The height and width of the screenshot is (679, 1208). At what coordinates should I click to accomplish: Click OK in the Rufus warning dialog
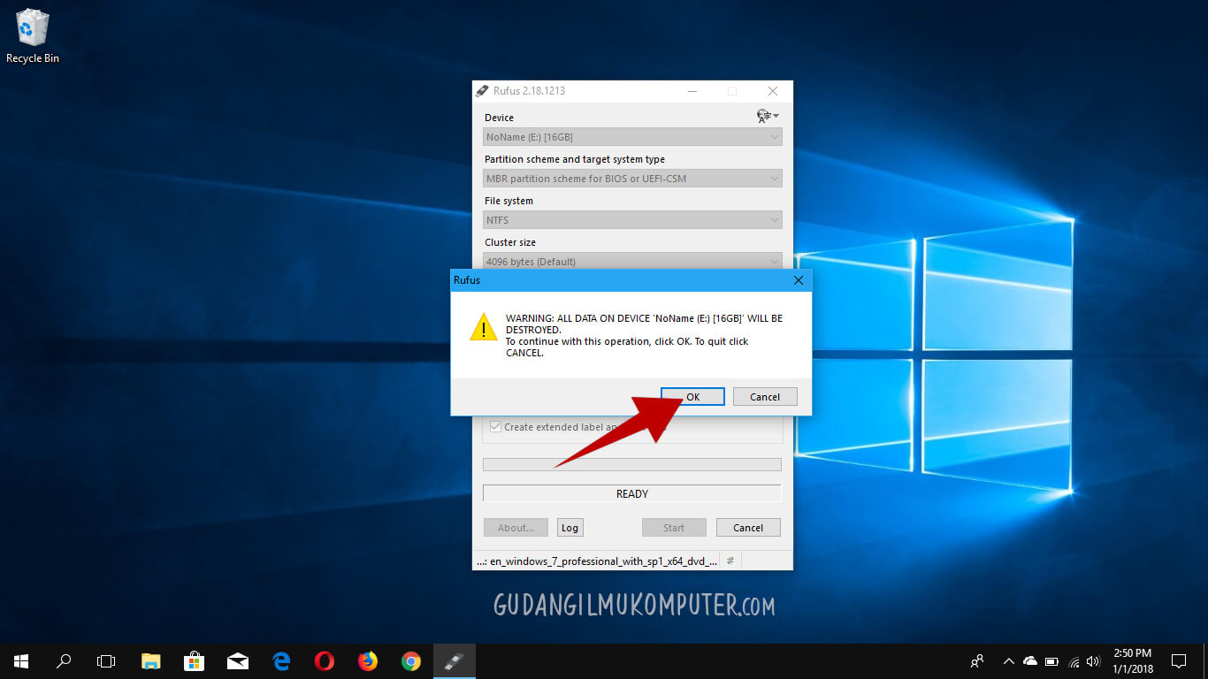pos(692,397)
